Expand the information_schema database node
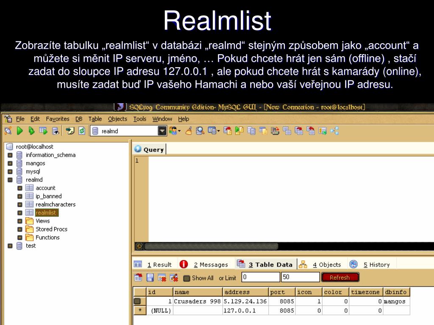The width and height of the screenshot is (434, 325). [10, 155]
